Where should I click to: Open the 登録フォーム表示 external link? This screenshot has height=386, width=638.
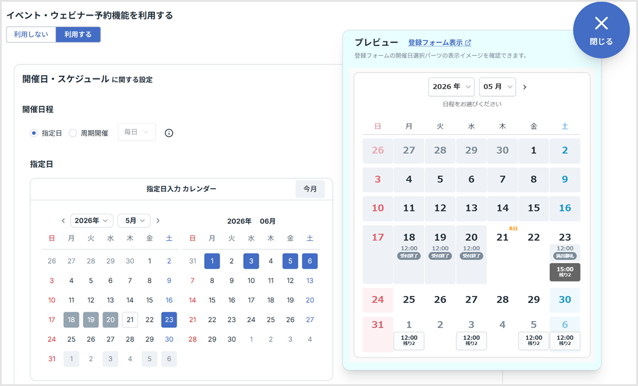click(x=440, y=42)
